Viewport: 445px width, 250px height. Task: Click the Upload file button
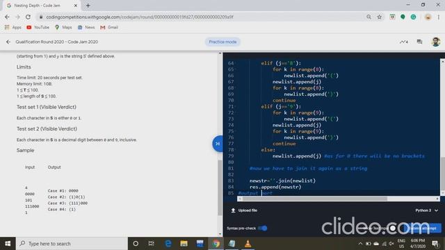coord(244,210)
